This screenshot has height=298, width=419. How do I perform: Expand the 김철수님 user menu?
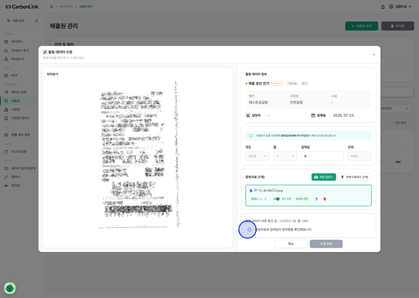click(400, 7)
